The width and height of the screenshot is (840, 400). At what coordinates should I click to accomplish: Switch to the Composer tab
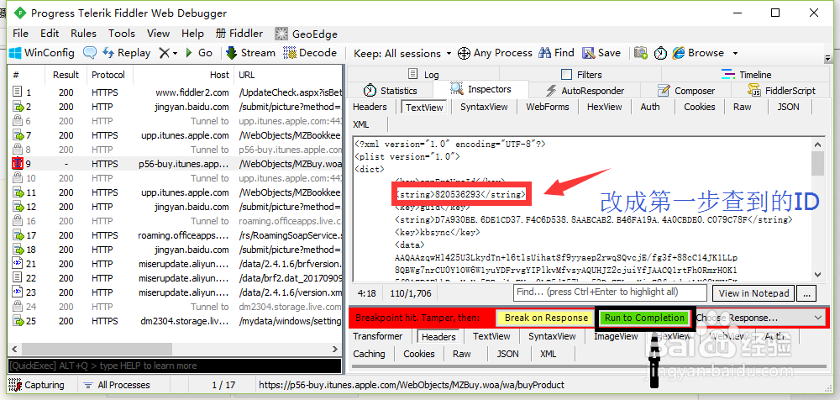[x=686, y=90]
